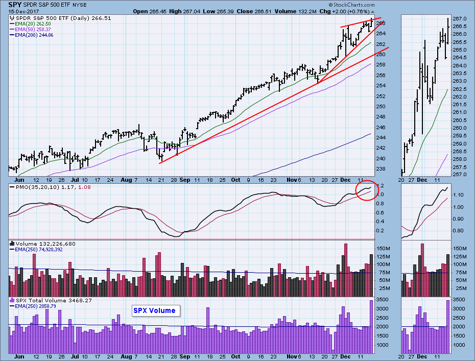Click the blue SPX Volume annotation box
Screen dimensions: 475x361
pyautogui.click(x=156, y=311)
